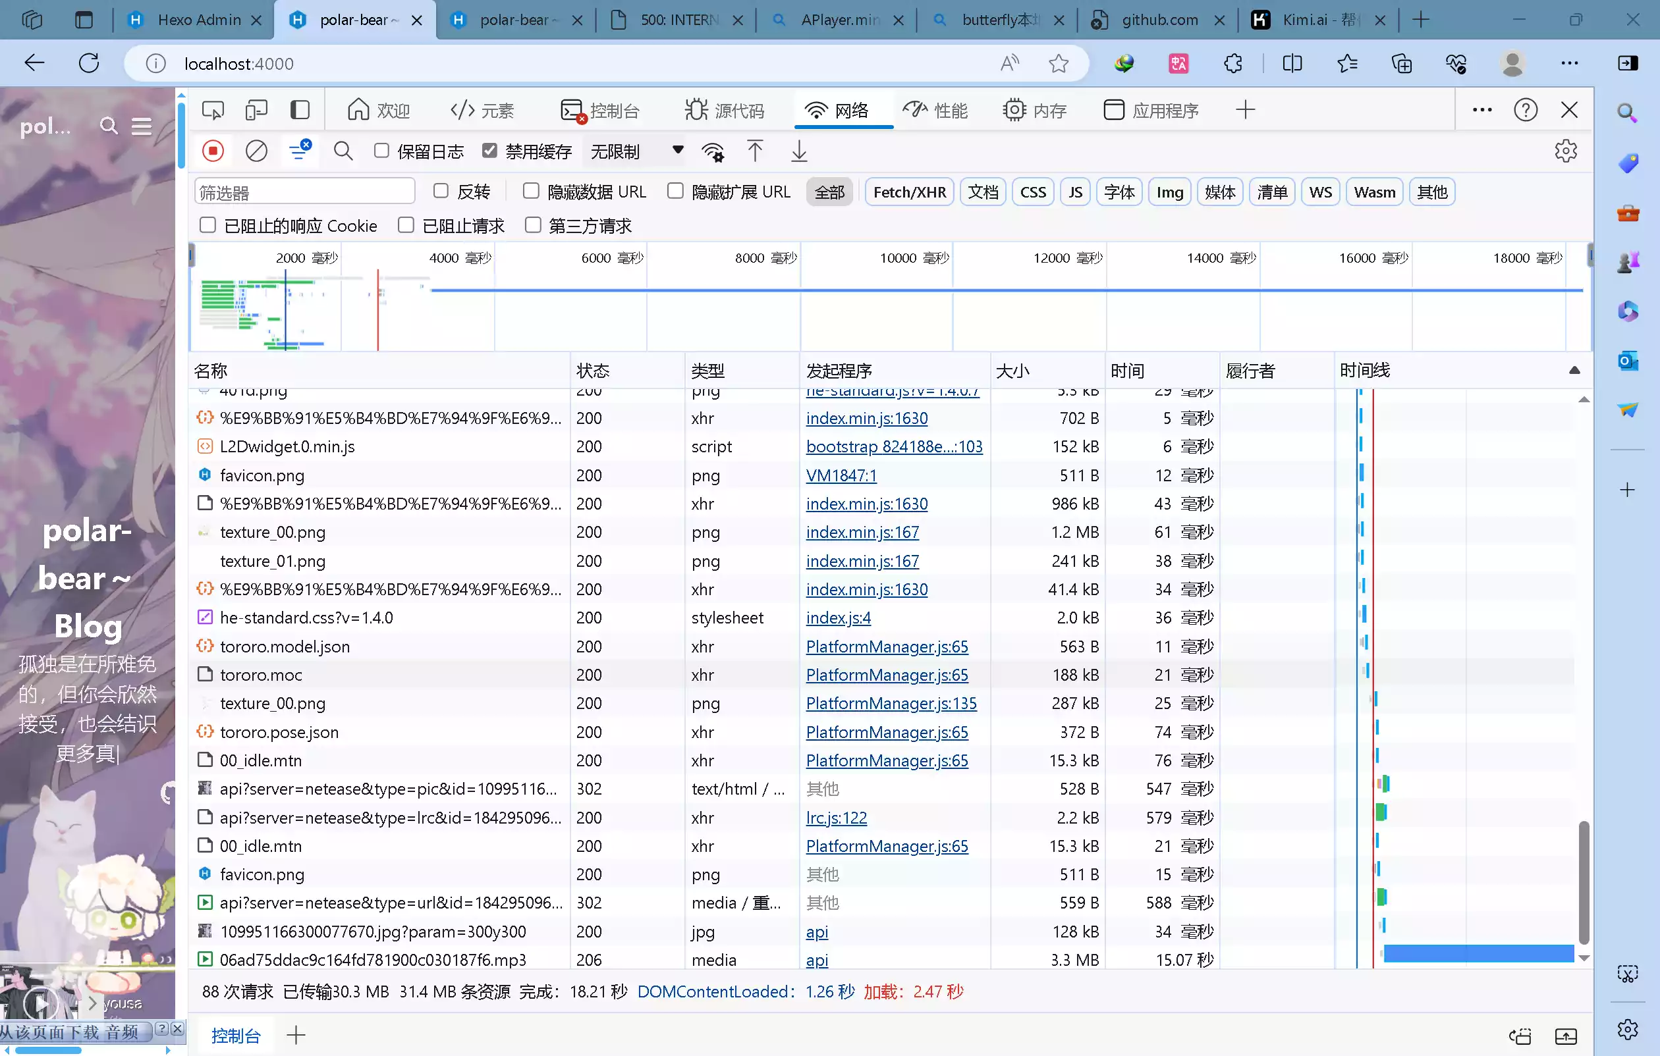Click the 筛选器 filter input field
The width and height of the screenshot is (1660, 1056).
tap(304, 192)
